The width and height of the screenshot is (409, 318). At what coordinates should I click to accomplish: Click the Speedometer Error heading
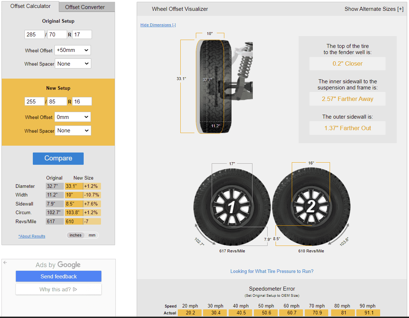[x=272, y=289]
